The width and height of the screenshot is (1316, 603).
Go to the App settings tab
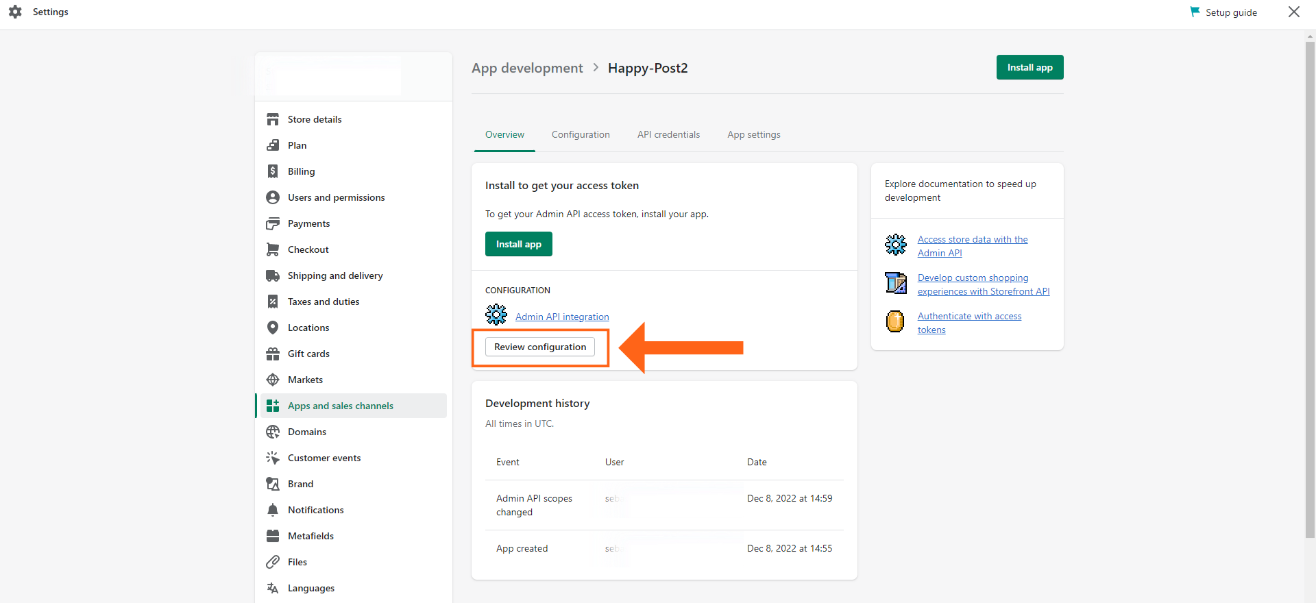click(x=753, y=135)
